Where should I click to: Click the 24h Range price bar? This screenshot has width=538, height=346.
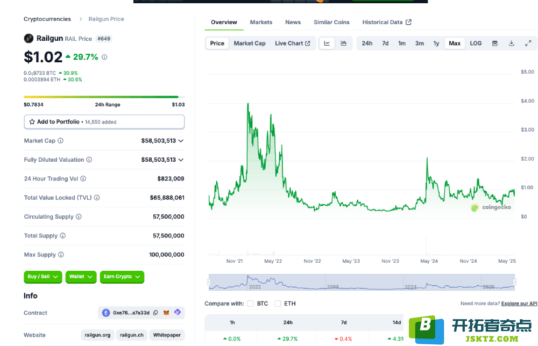click(x=104, y=97)
